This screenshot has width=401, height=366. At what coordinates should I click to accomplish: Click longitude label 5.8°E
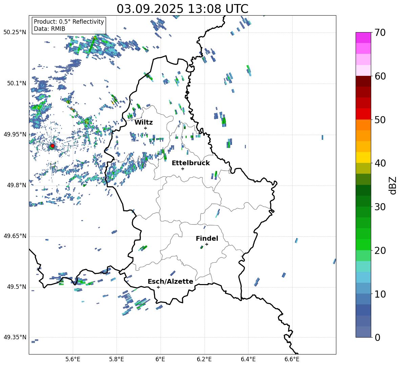[117, 359]
